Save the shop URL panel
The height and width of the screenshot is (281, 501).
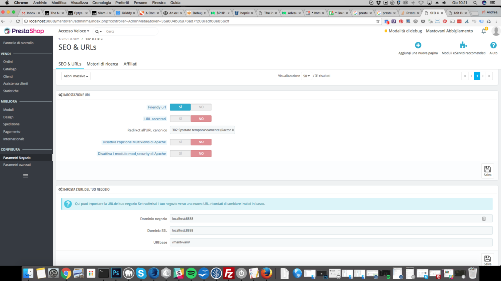tap(487, 260)
